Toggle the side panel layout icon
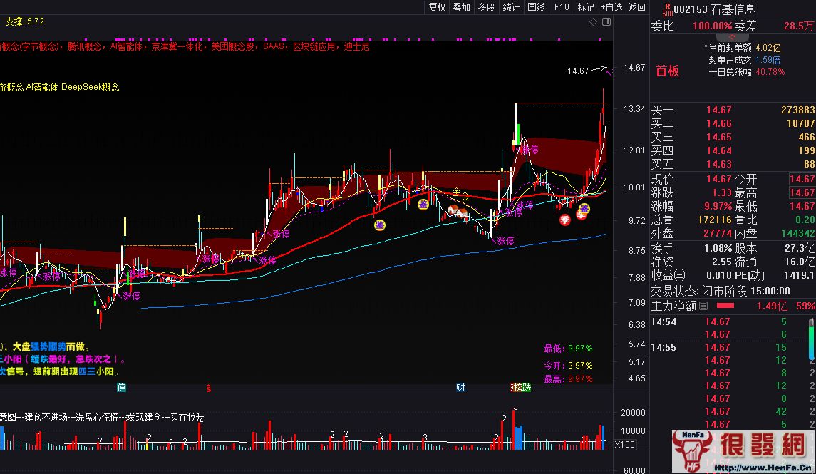The width and height of the screenshot is (816, 474). (606, 22)
